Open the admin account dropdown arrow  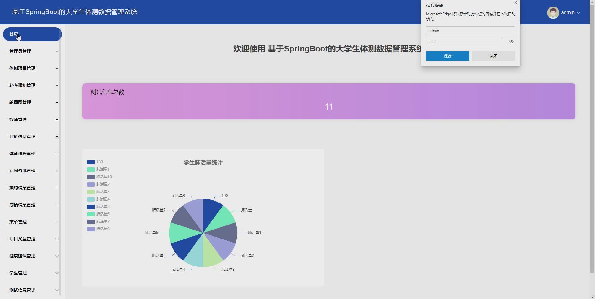(x=578, y=13)
